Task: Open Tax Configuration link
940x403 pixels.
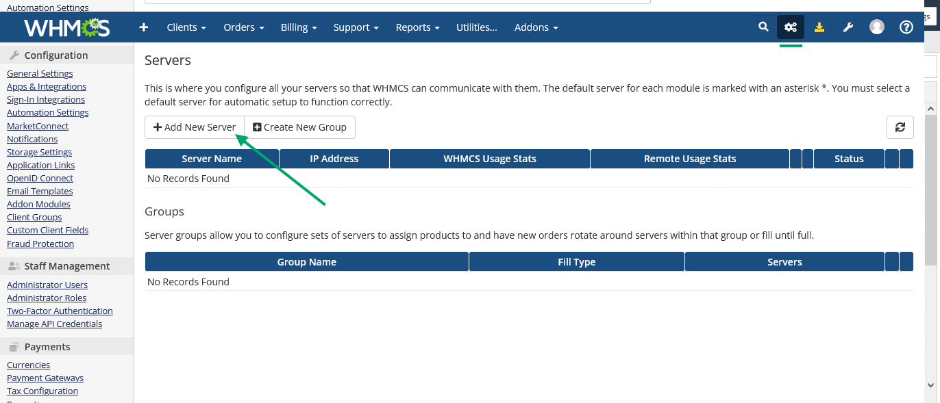Action: click(42, 391)
